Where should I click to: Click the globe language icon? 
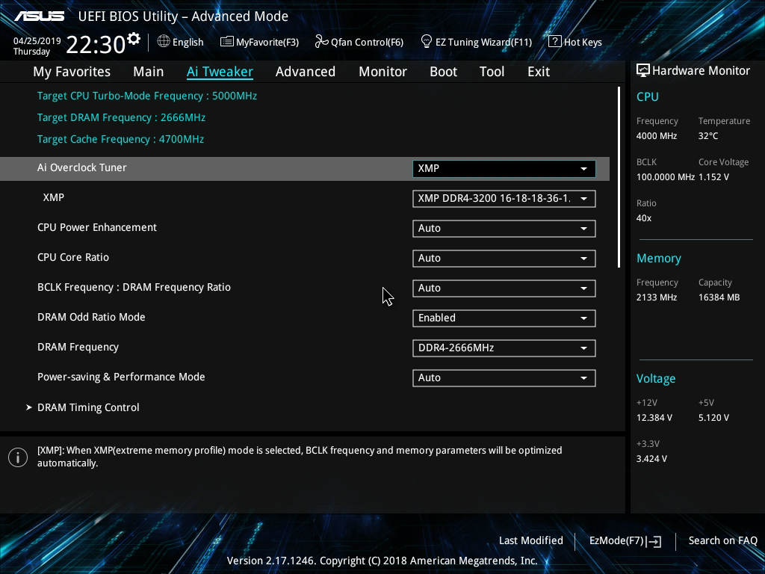pyautogui.click(x=164, y=42)
